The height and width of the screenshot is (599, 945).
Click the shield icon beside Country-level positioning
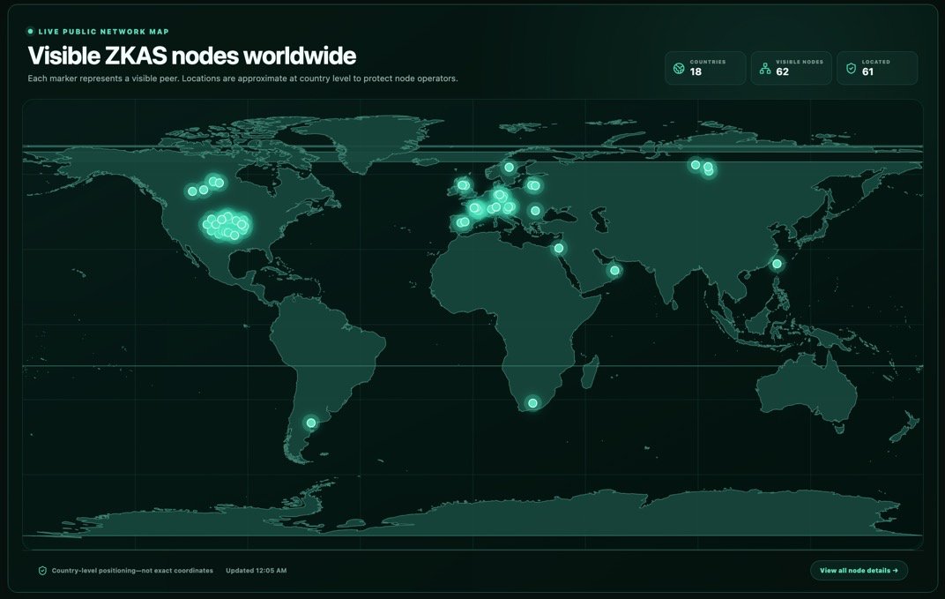[42, 571]
